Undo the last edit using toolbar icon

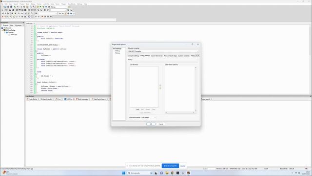[15, 7]
